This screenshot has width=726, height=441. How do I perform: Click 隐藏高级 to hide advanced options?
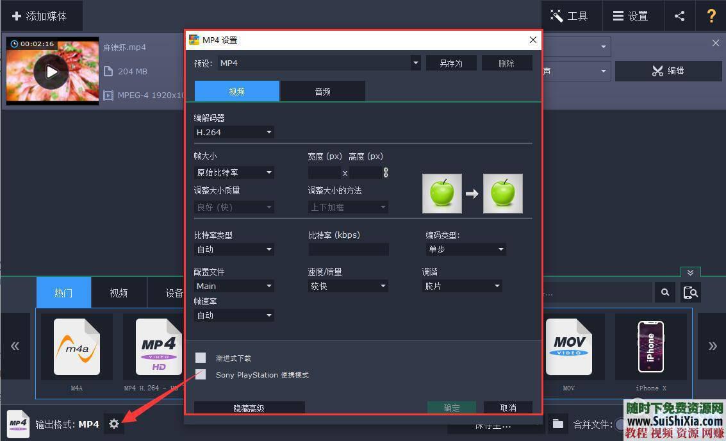[x=249, y=408]
